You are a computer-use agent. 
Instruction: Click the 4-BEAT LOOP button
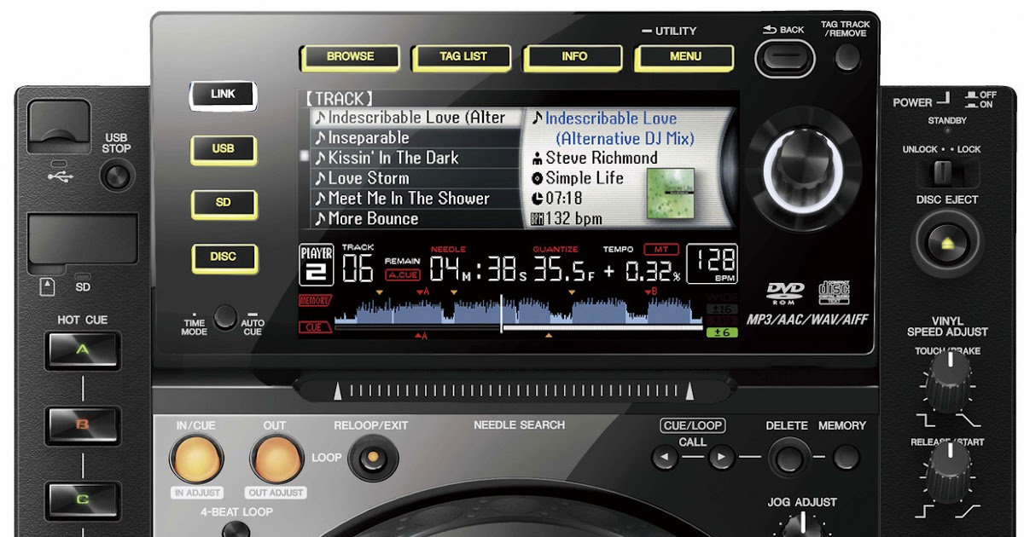coord(235,530)
